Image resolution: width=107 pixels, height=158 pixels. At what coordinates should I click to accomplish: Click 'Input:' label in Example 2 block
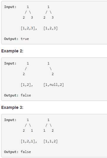coord(10,64)
